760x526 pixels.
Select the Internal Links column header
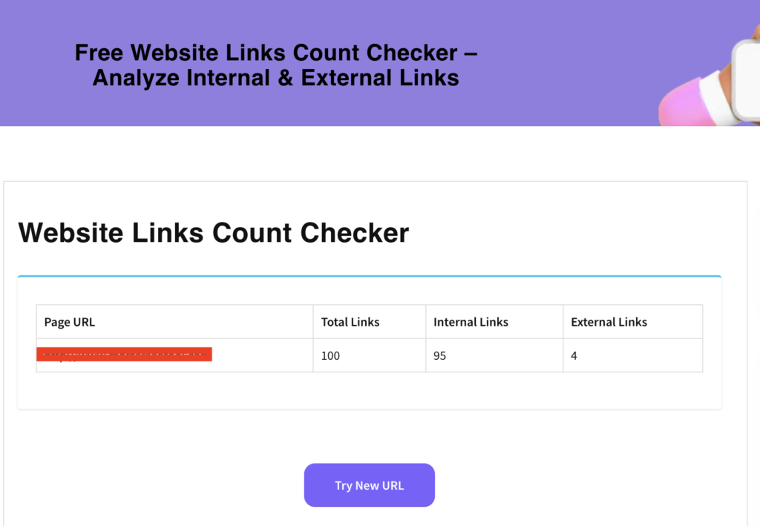click(x=471, y=321)
